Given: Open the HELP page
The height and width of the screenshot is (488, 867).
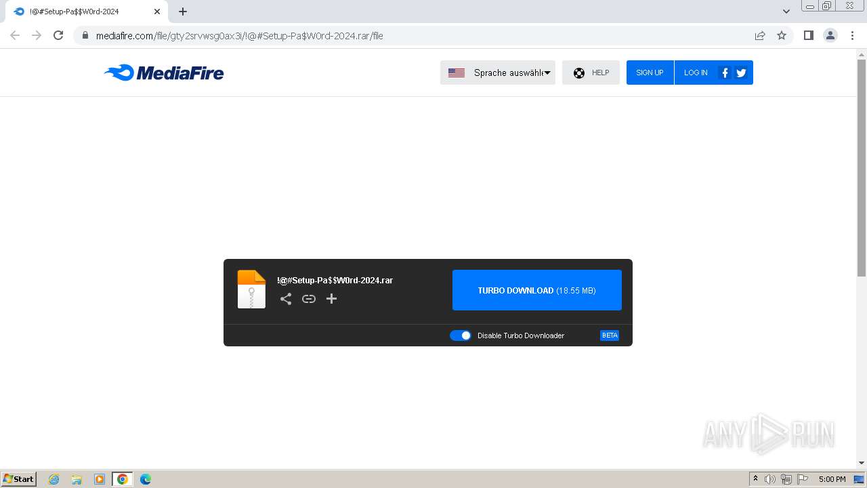Looking at the screenshot, I should [x=591, y=73].
